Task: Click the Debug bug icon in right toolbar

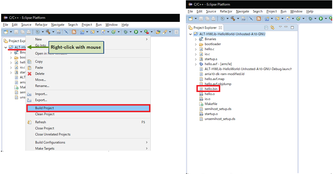Action: (x=311, y=19)
